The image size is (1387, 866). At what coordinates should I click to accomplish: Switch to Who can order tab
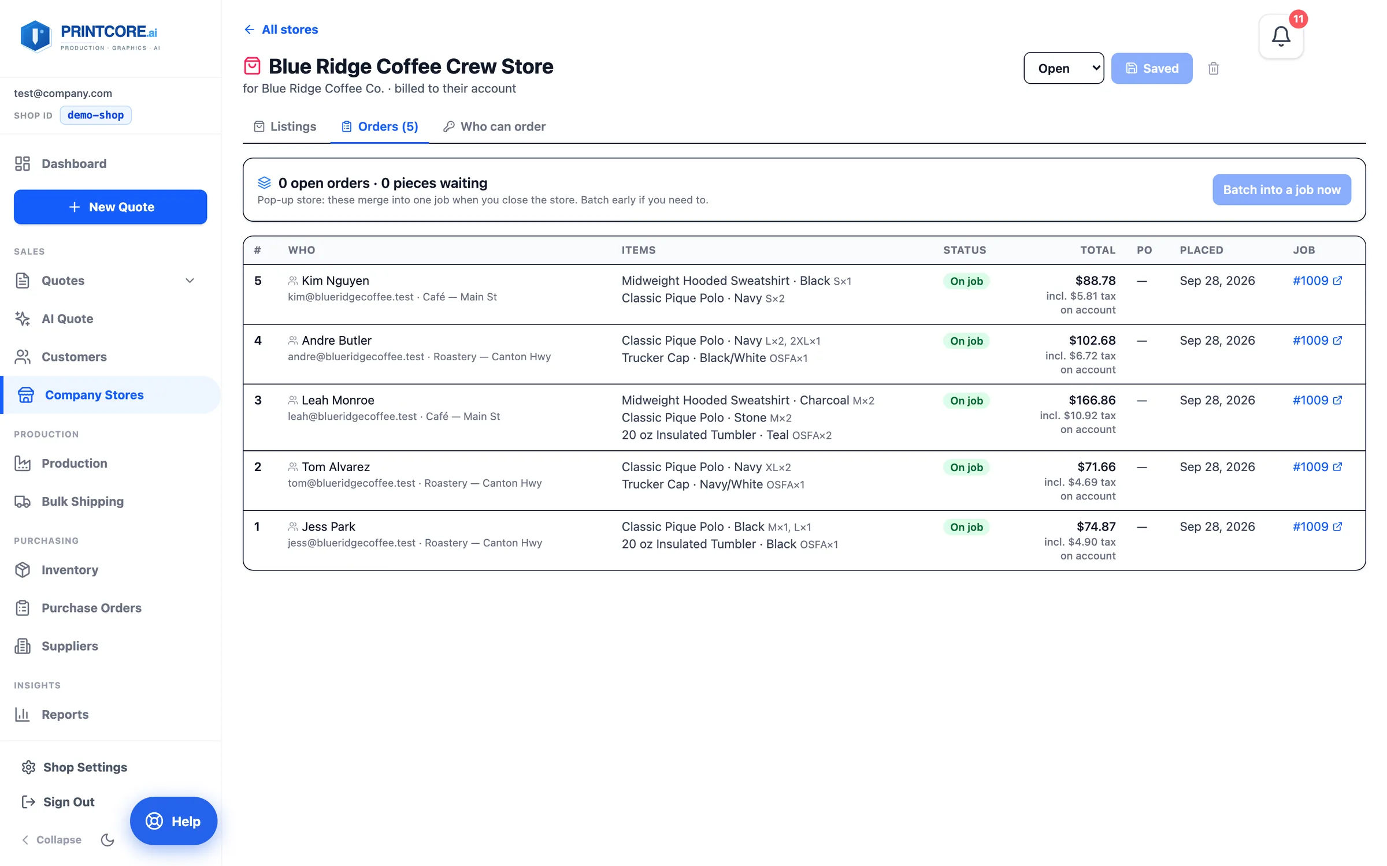point(495,126)
